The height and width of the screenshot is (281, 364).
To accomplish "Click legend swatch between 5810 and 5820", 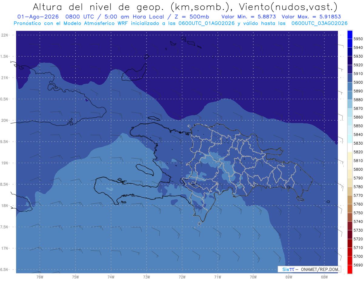I will [350, 156].
